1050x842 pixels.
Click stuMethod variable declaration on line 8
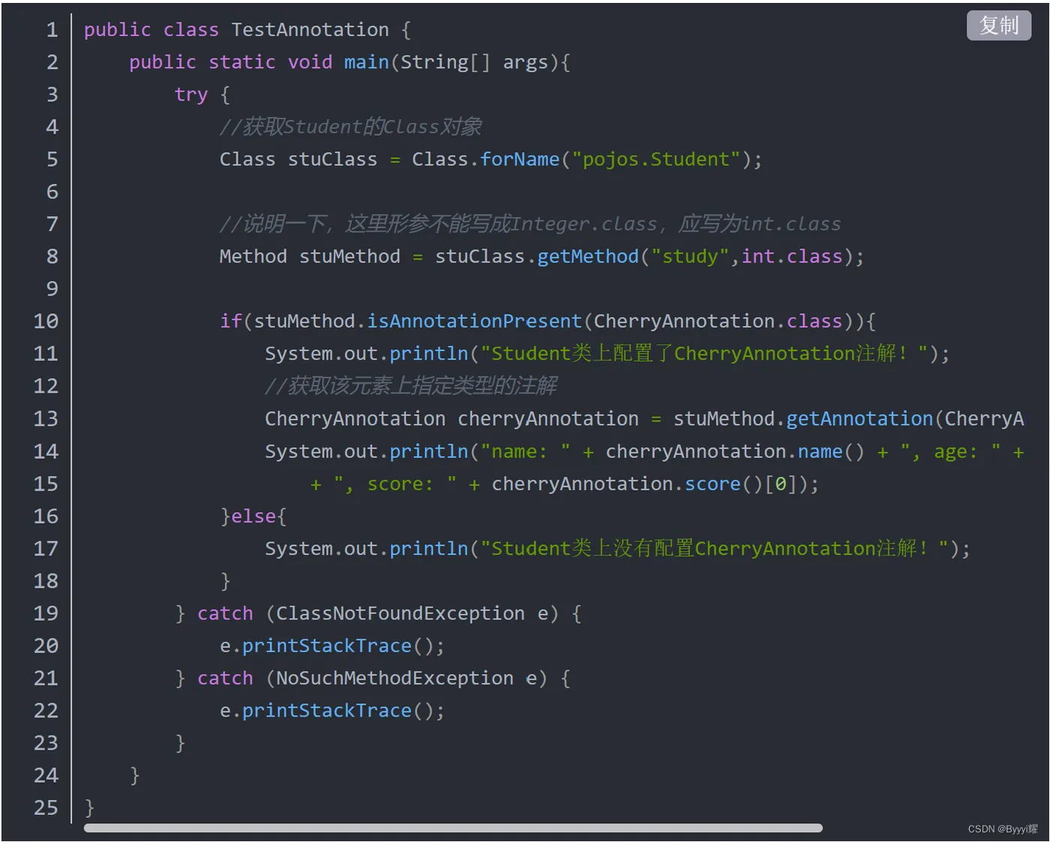tap(349, 257)
